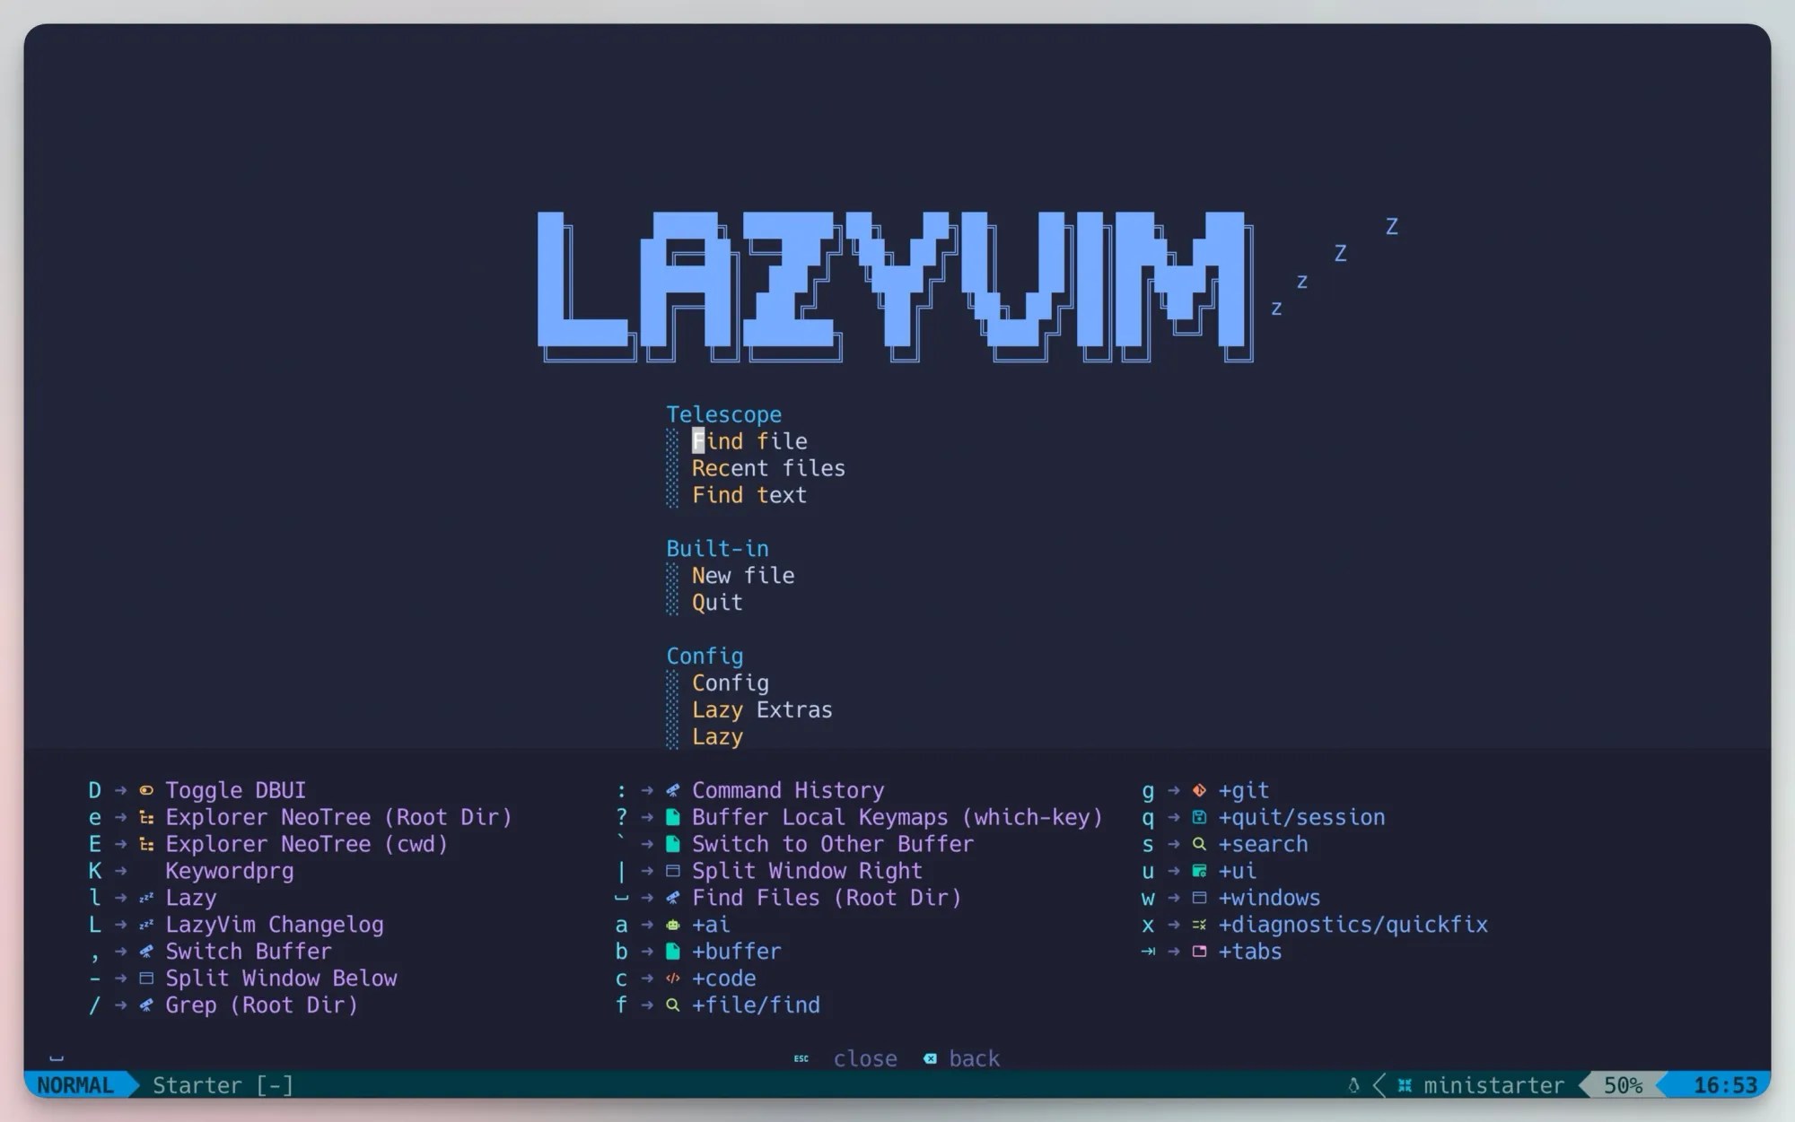Image resolution: width=1795 pixels, height=1122 pixels.
Task: Expand the +windows keymap group
Action: 1268,898
